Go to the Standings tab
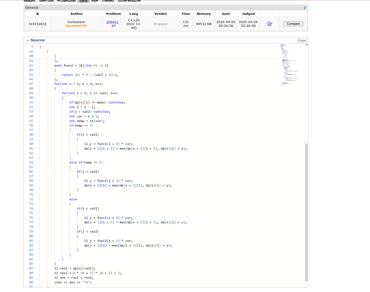370x292 pixels. 108,1
